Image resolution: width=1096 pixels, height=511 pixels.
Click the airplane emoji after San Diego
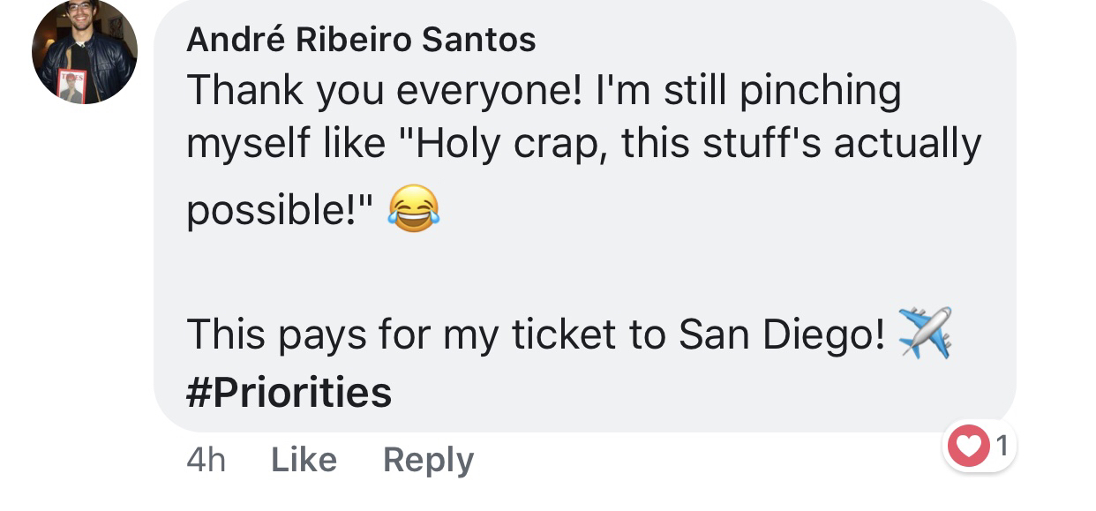click(925, 333)
